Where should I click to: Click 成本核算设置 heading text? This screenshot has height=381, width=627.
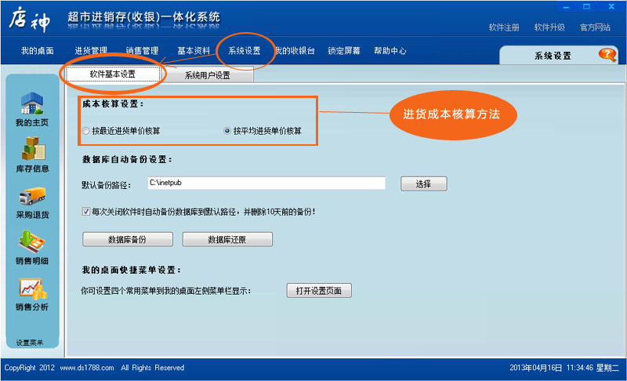[113, 104]
